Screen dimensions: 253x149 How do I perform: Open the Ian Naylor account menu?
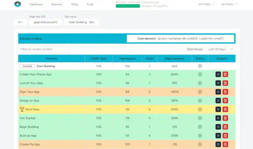[229, 4]
